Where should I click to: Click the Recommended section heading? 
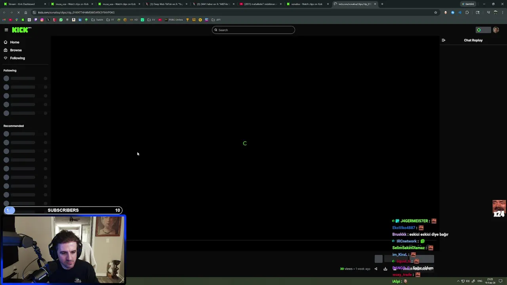tap(13, 126)
